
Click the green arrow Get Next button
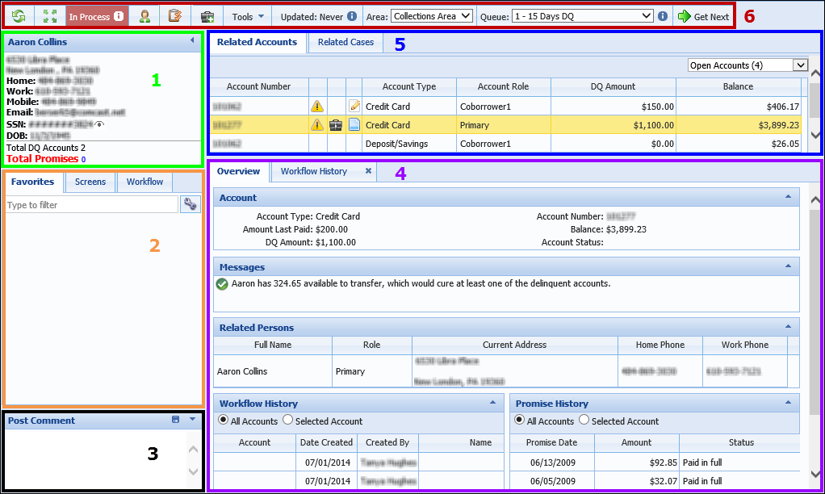[703, 16]
